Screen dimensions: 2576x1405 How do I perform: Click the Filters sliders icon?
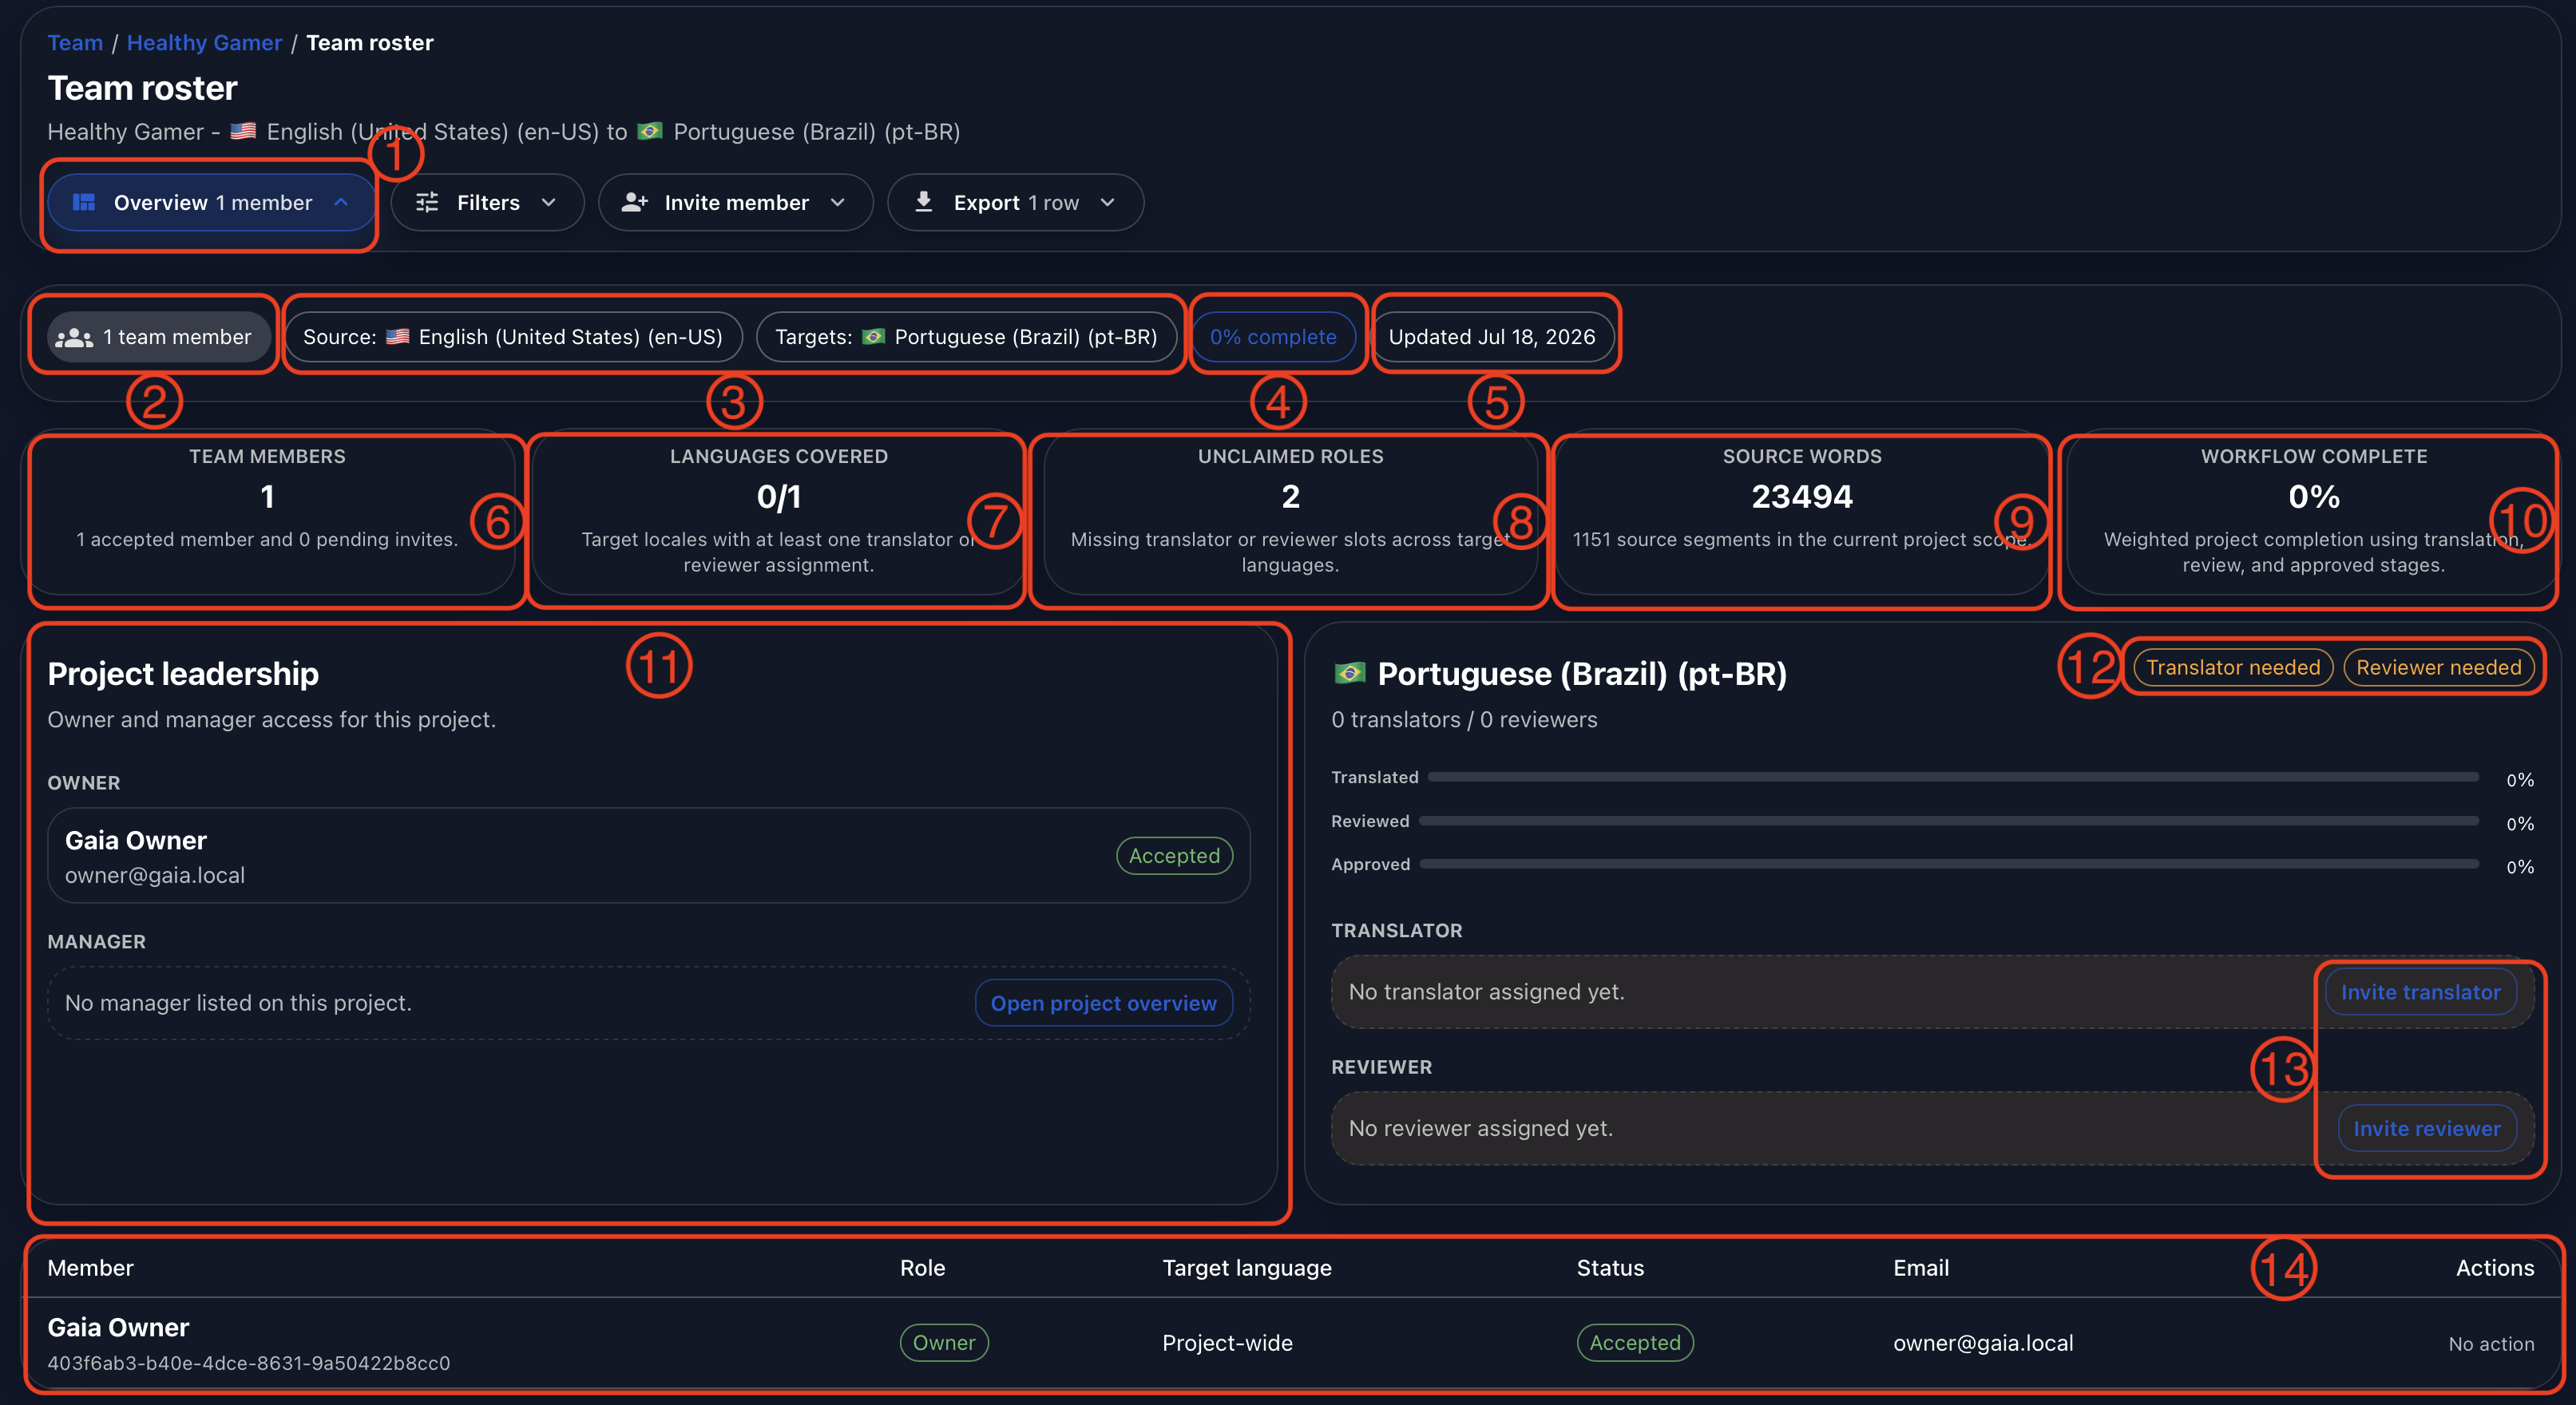tap(427, 203)
